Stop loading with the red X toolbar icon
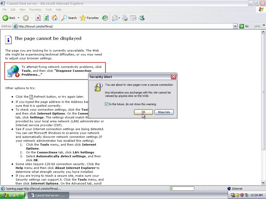The width and height of the screenshot is (266, 199). [38, 18]
